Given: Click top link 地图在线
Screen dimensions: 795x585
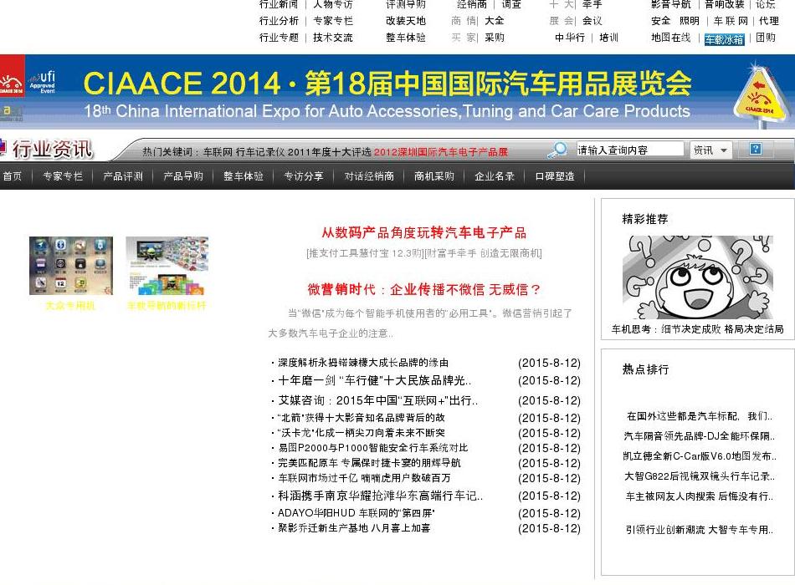Looking at the screenshot, I should point(671,38).
